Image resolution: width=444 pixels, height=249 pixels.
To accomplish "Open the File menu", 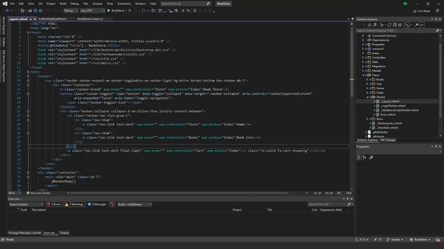I will point(12,3).
